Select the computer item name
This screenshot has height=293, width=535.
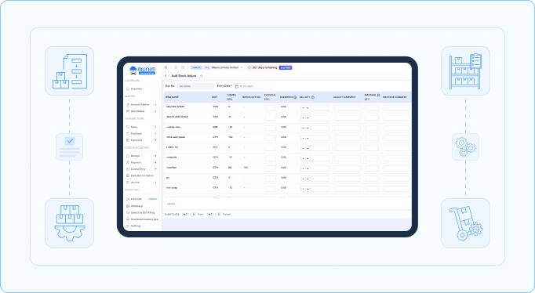(x=171, y=157)
